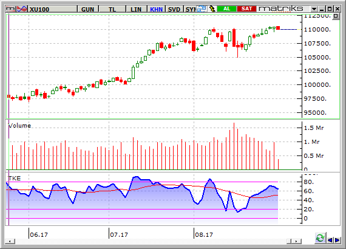Click the 0.5 Mr volume axis label
Image resolution: width=346 pixels, height=249 pixels.
pyautogui.click(x=314, y=156)
